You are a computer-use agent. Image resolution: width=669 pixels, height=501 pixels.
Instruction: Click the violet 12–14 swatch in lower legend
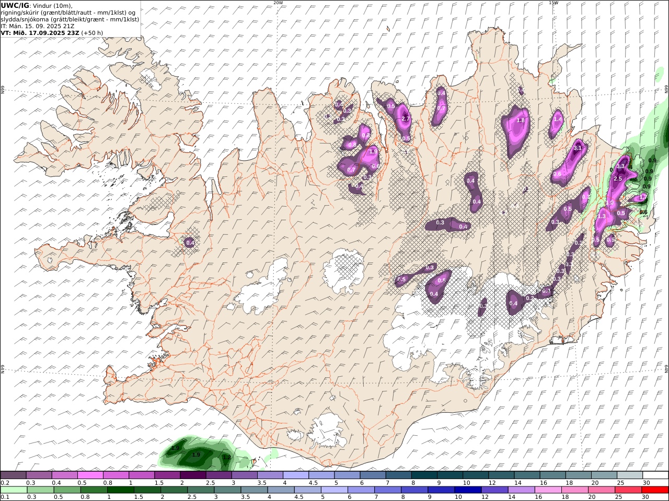pyautogui.click(x=494, y=490)
